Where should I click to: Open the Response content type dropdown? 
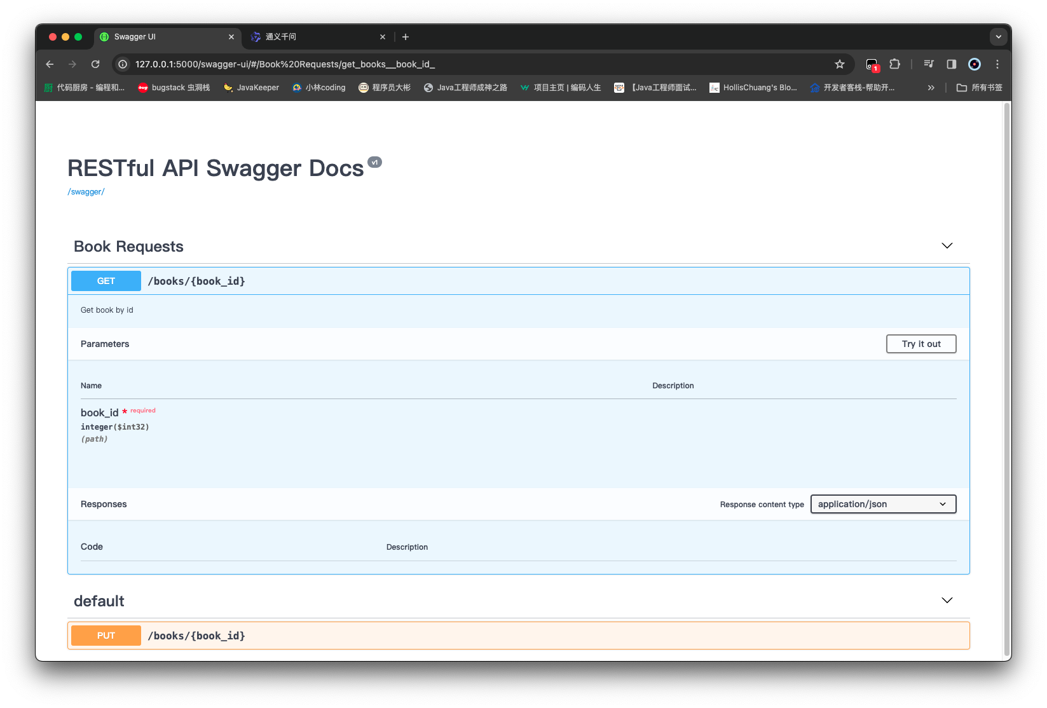pyautogui.click(x=884, y=504)
